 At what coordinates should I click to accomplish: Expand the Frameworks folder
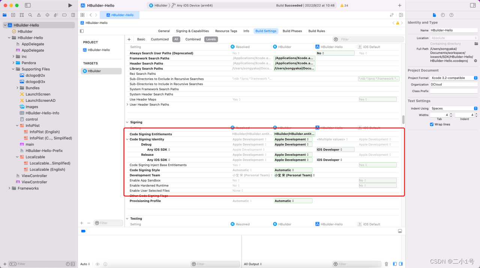click(x=9, y=188)
